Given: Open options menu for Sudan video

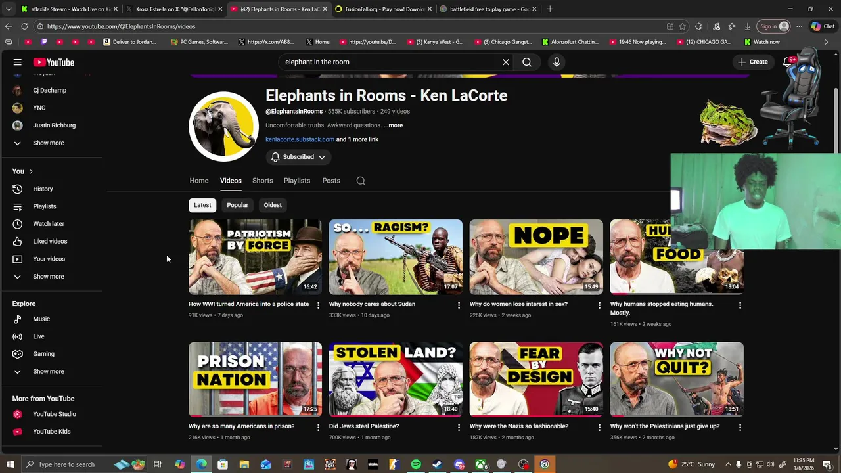Looking at the screenshot, I should [x=459, y=305].
